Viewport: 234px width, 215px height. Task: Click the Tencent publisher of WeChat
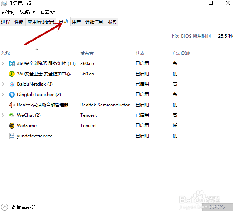pyautogui.click(x=88, y=115)
